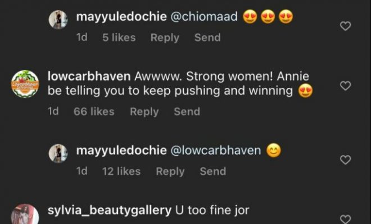371x224 pixels.
Task: Open sylvia_beautygallery username link
Action: click(x=110, y=211)
